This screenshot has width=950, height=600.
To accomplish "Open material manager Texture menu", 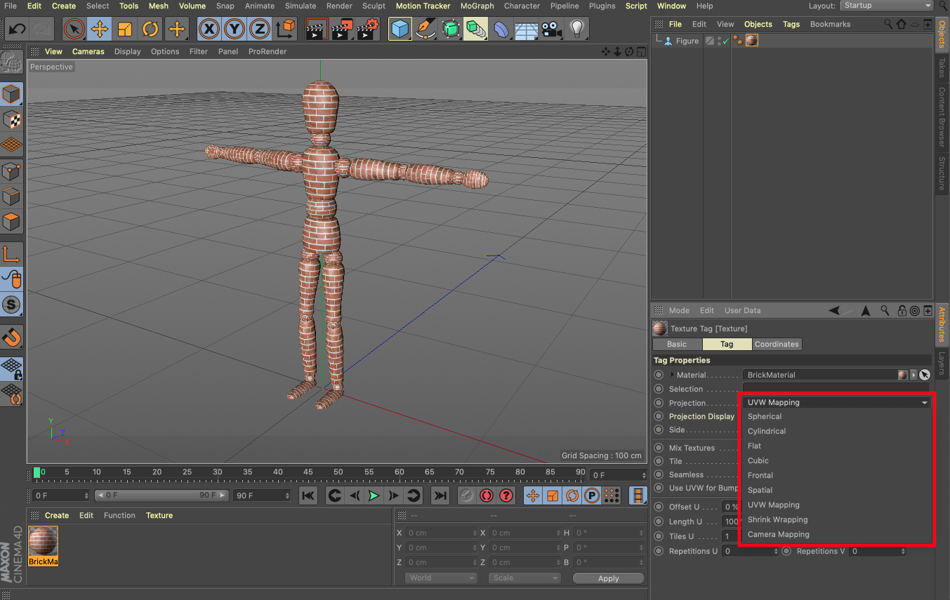I will 159,515.
